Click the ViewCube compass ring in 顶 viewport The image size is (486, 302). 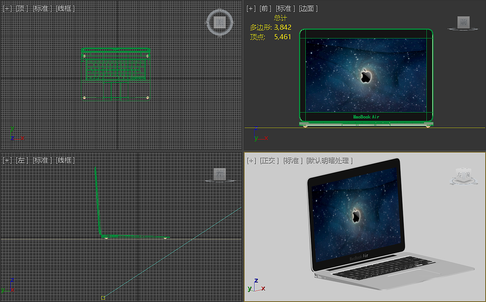[x=220, y=23]
